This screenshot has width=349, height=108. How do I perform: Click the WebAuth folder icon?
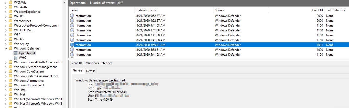pos(10,7)
